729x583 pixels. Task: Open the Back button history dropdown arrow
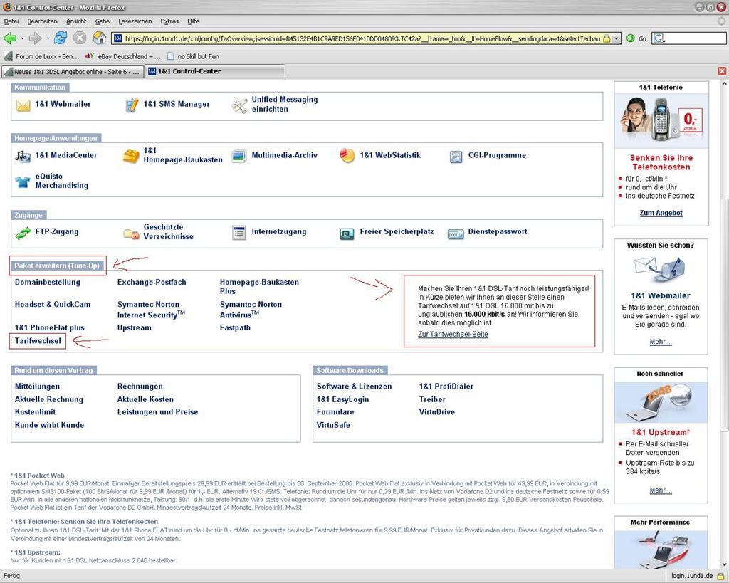click(22, 38)
